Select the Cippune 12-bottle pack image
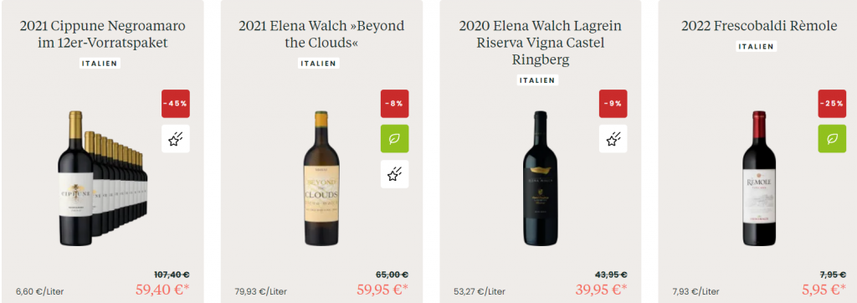The image size is (857, 303). coord(102,178)
